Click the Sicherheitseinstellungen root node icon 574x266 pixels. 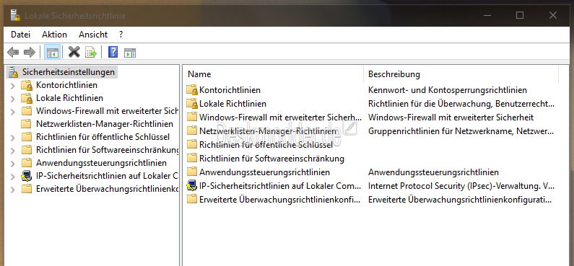point(13,72)
